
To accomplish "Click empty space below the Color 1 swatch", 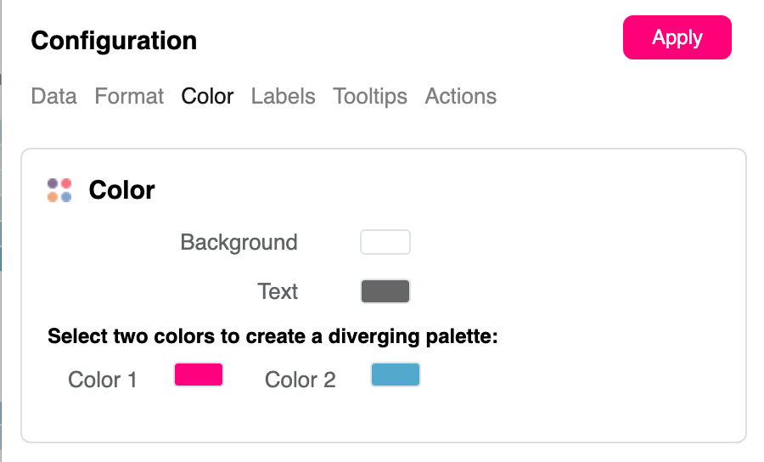I will tap(199, 418).
